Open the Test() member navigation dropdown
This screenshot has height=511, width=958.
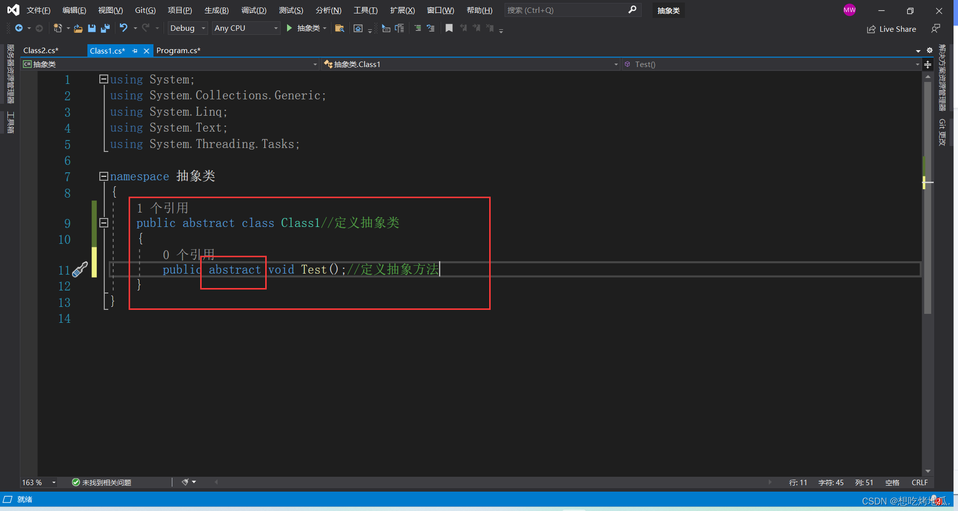772,65
